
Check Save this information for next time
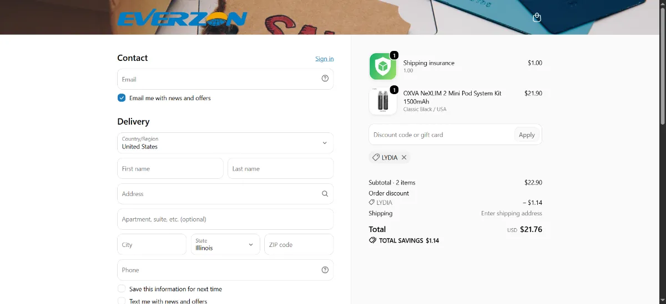(x=122, y=288)
